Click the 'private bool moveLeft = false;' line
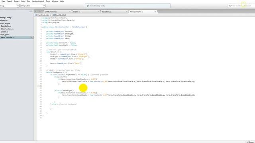255x143 pixels. click(x=61, y=43)
